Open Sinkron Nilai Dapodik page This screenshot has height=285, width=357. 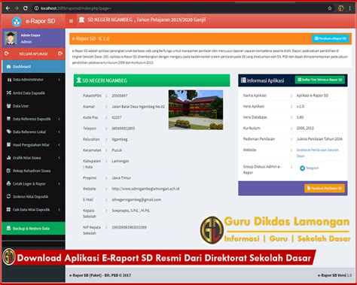pos(33,197)
